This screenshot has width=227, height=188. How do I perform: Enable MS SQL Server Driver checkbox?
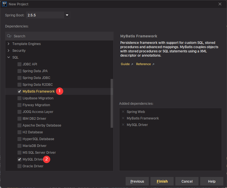click(x=19, y=153)
